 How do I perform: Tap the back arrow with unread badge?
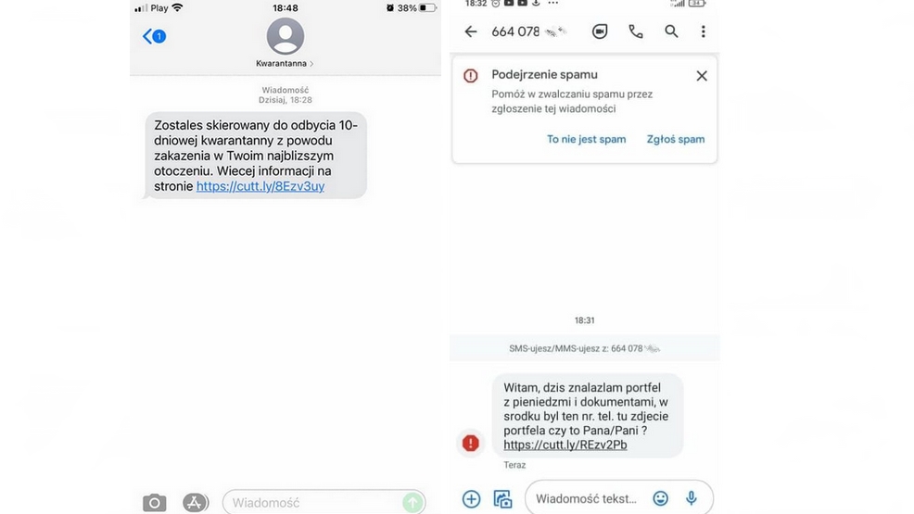click(x=155, y=36)
